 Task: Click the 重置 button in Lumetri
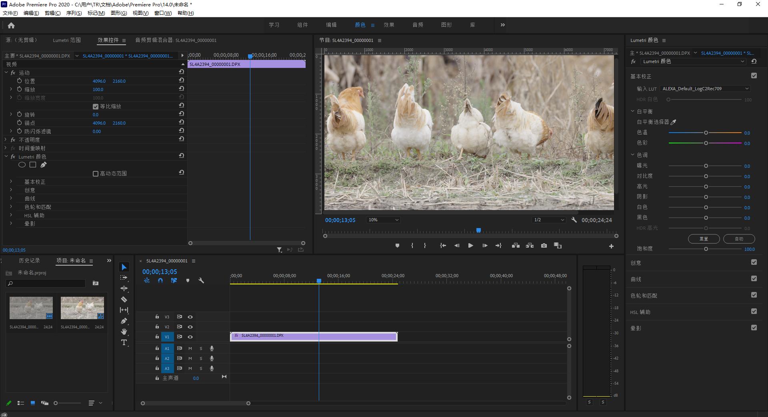(704, 239)
